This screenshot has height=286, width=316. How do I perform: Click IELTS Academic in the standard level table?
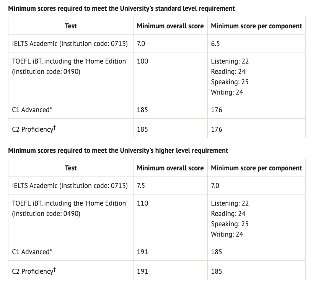coord(70,44)
